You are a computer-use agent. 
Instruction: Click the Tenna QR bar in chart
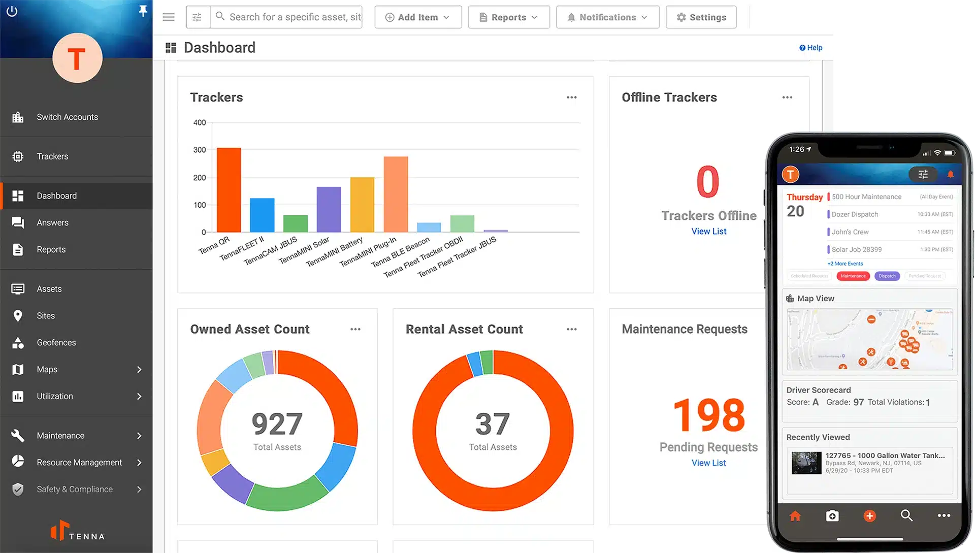[x=229, y=190]
